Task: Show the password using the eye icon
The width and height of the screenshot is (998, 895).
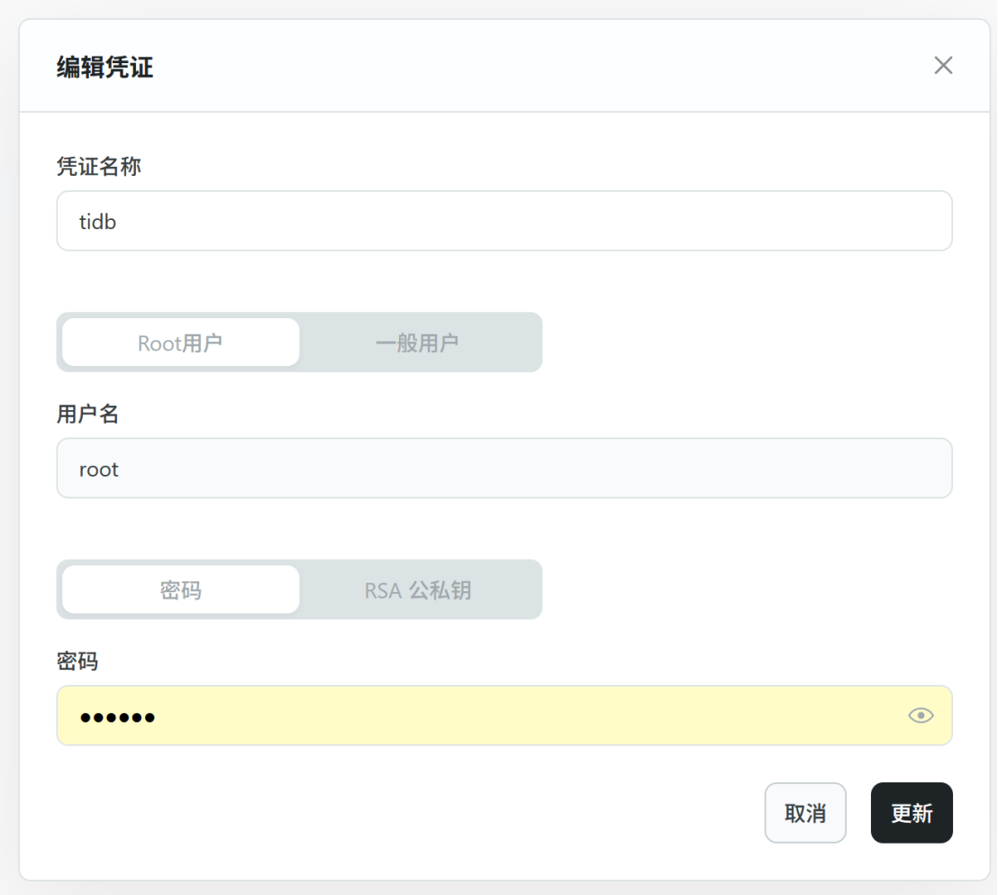Action: click(921, 716)
